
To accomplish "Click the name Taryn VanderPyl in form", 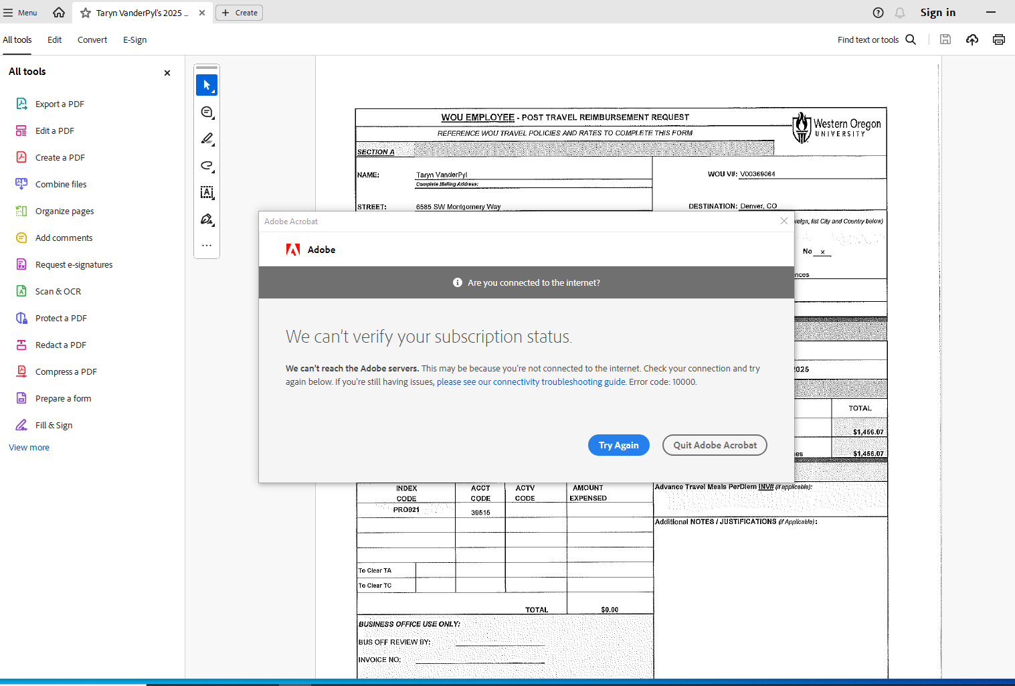I will pyautogui.click(x=442, y=175).
